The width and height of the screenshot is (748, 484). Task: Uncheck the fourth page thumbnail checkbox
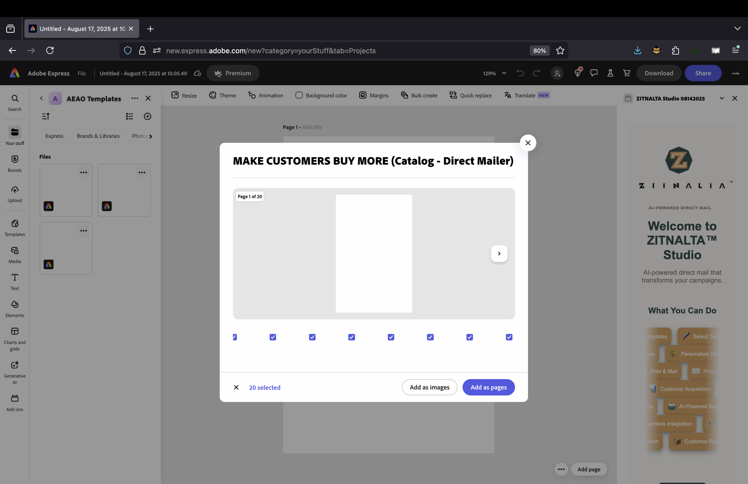tap(352, 337)
